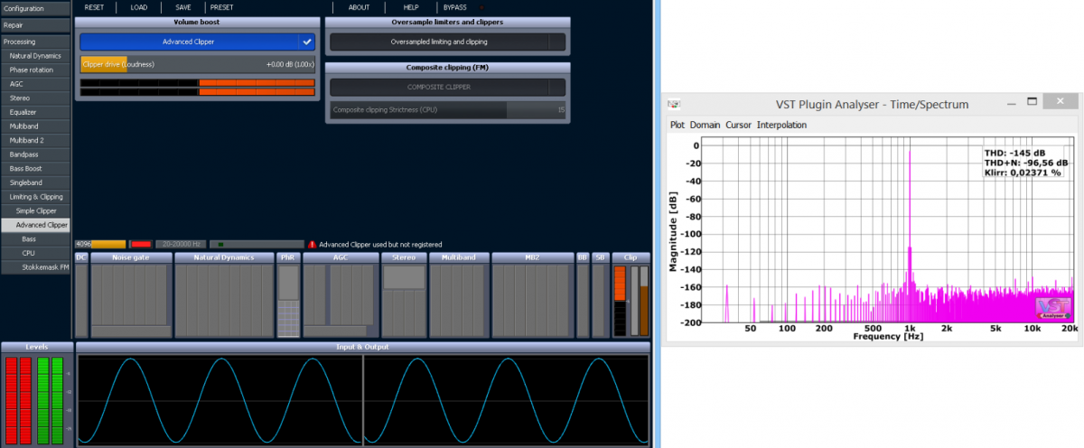Click the PhR meter panel header
This screenshot has height=448, width=1084.
pyautogui.click(x=288, y=257)
